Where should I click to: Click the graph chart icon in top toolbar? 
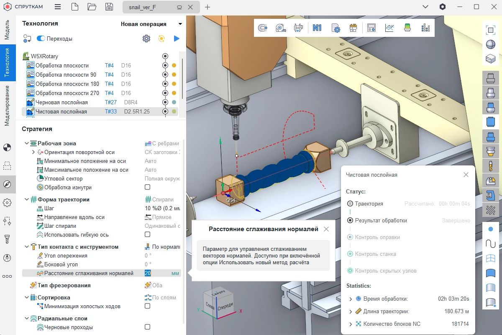tap(389, 28)
